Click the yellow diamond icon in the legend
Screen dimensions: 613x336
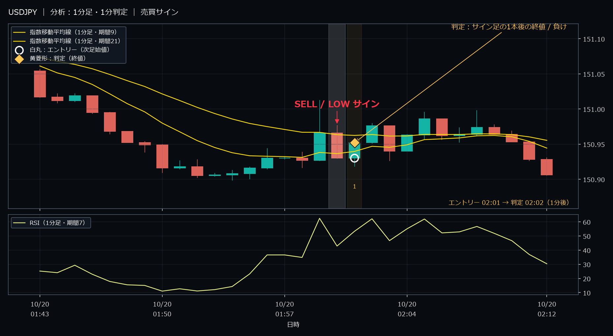tap(19, 59)
